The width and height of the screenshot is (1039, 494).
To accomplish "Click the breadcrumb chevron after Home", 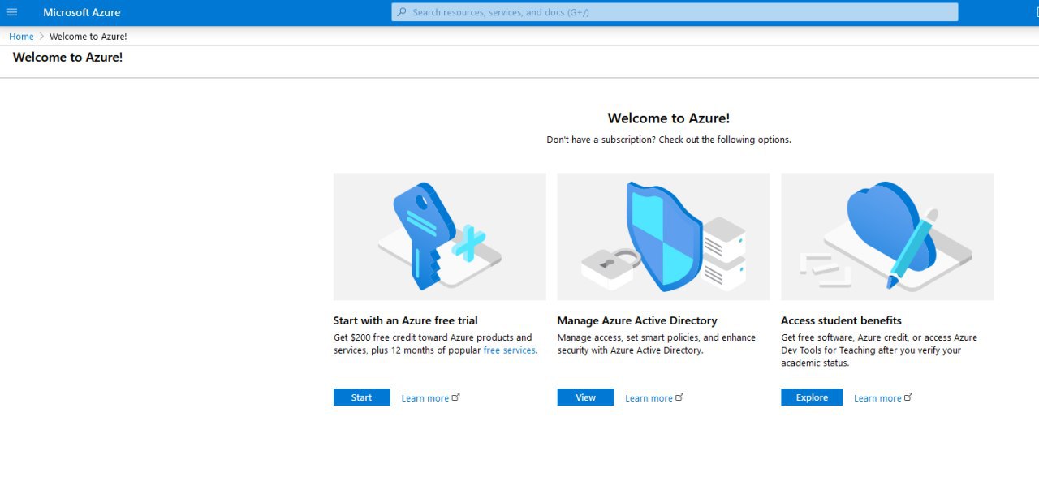I will pyautogui.click(x=41, y=37).
